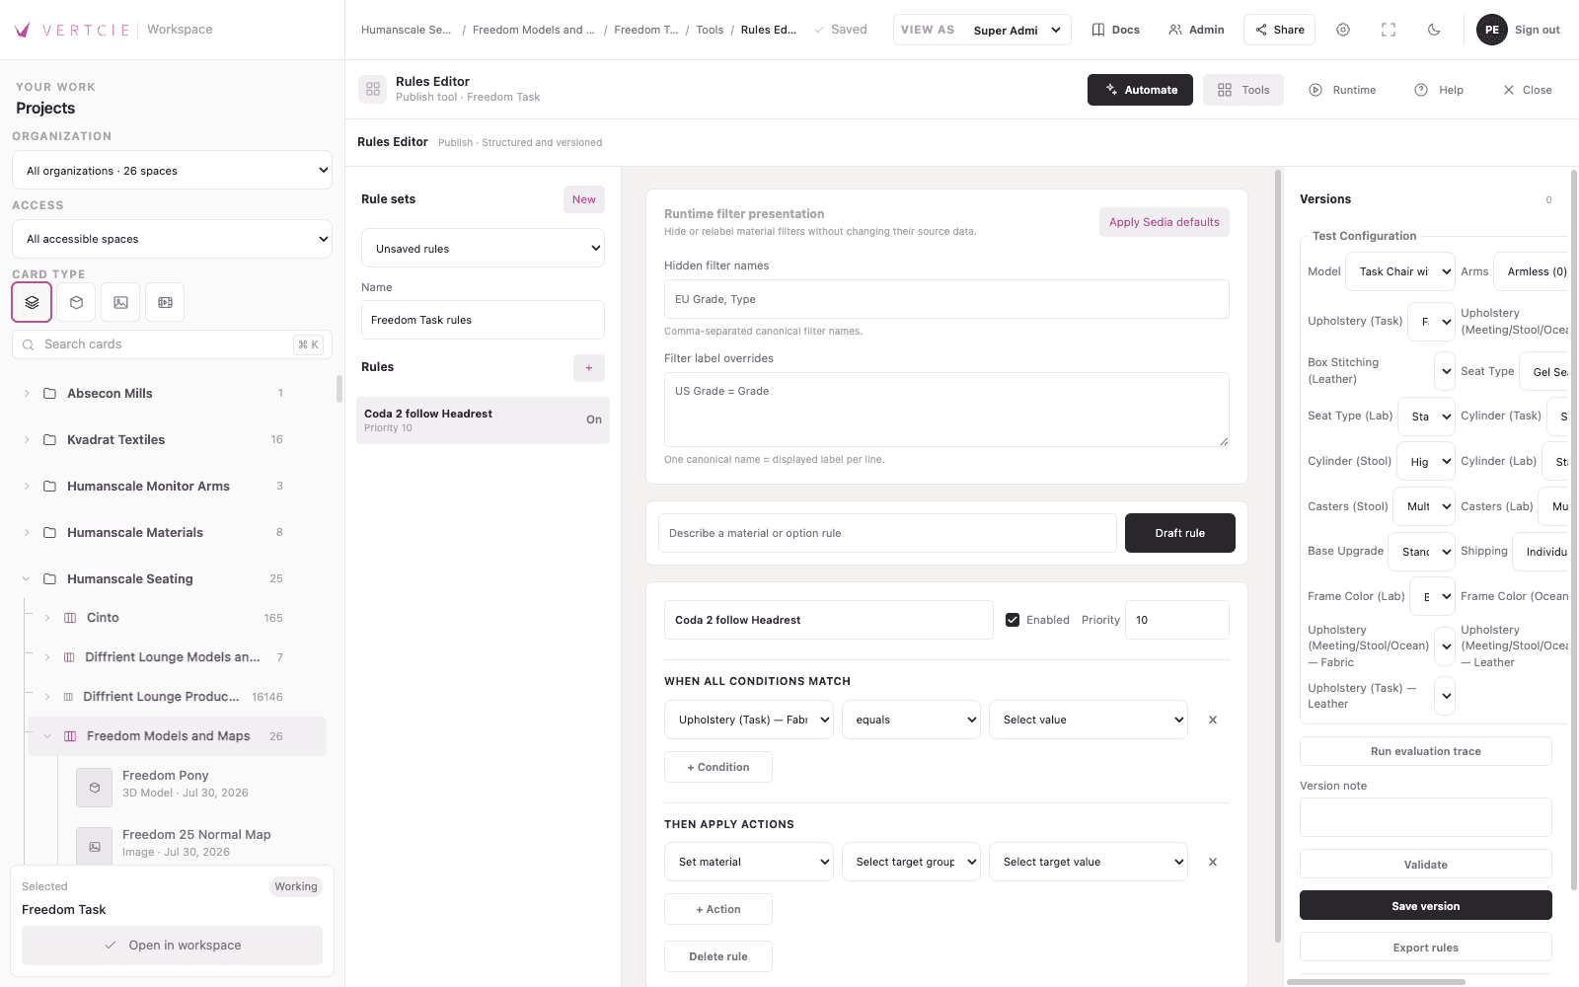Click Freedom Models and ... breadcrumb

533,30
